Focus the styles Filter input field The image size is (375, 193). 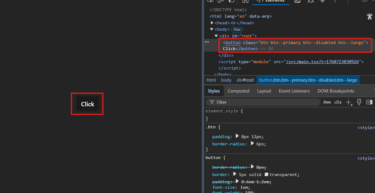coord(263,102)
